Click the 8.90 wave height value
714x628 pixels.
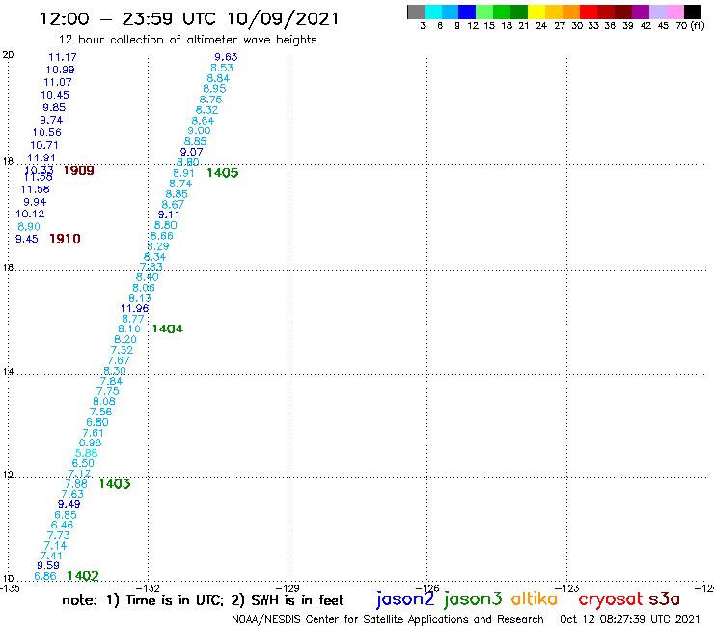(29, 227)
